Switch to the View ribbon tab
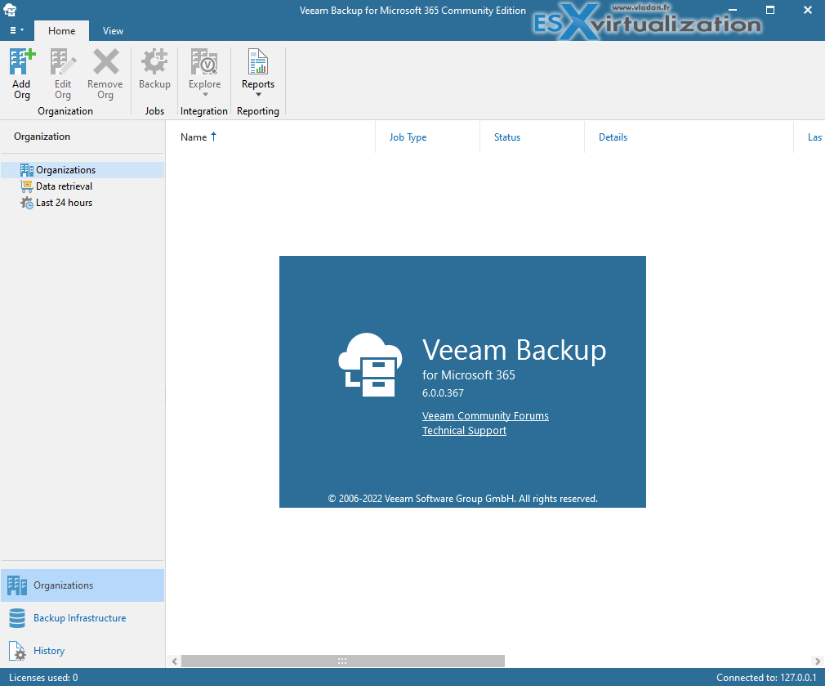 [113, 30]
